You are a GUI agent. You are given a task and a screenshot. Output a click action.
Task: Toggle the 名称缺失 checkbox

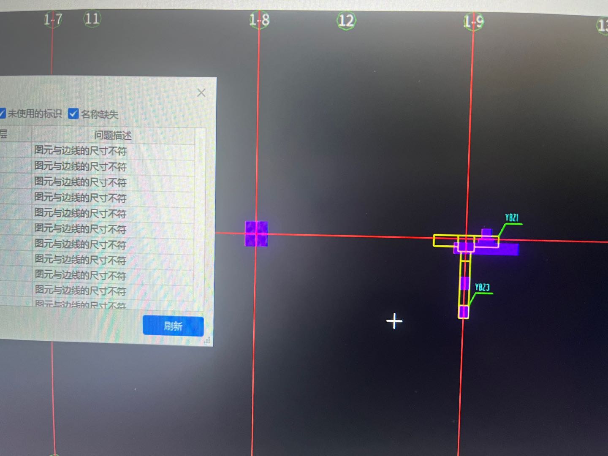73,114
